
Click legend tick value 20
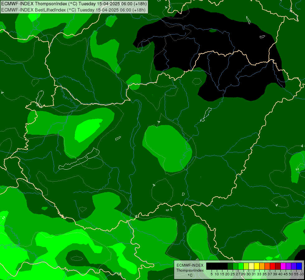click(x=228, y=274)
